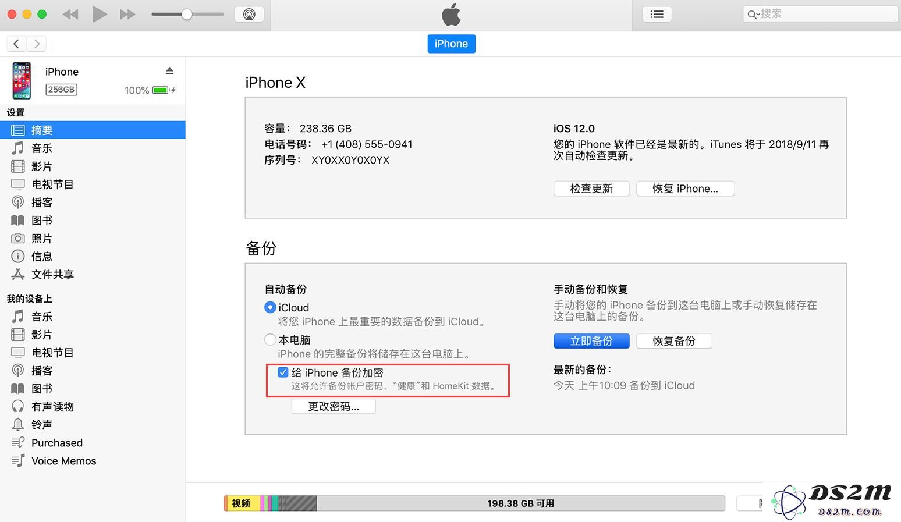This screenshot has height=522, width=901.
Task: Click the battery 100% indicator
Action: 150,90
